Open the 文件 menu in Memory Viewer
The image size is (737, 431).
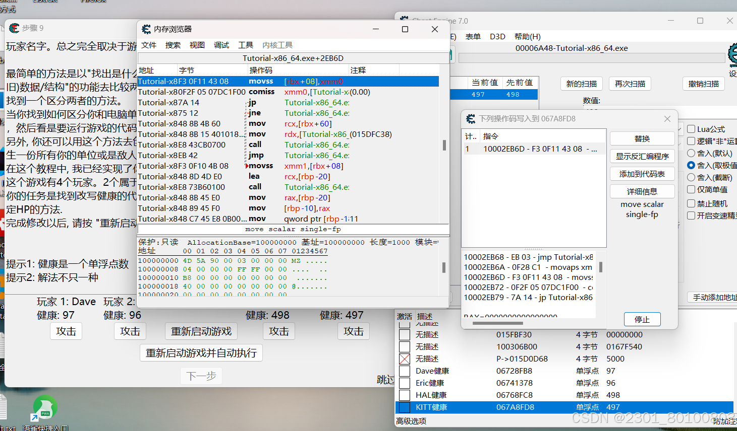[x=149, y=45]
